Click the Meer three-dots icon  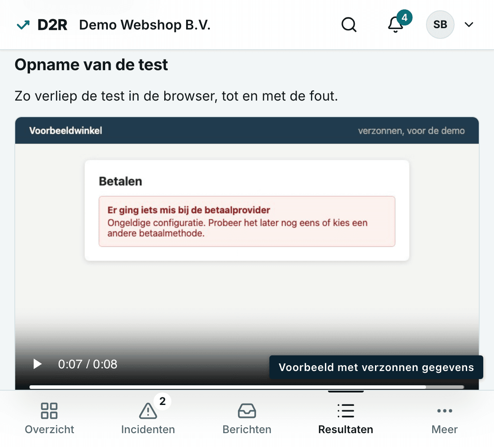tap(444, 410)
